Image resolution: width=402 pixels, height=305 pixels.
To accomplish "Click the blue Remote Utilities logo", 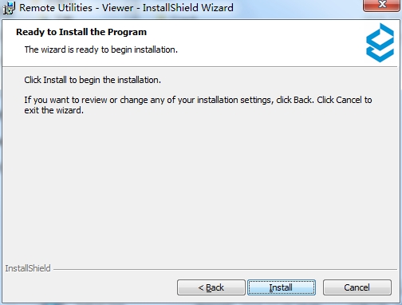I will [x=380, y=42].
